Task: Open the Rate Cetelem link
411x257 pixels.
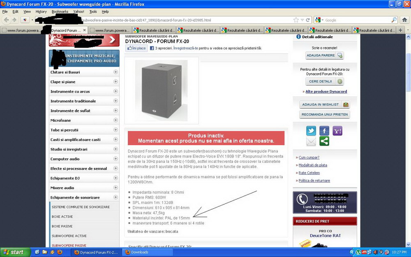Action: [x=309, y=173]
